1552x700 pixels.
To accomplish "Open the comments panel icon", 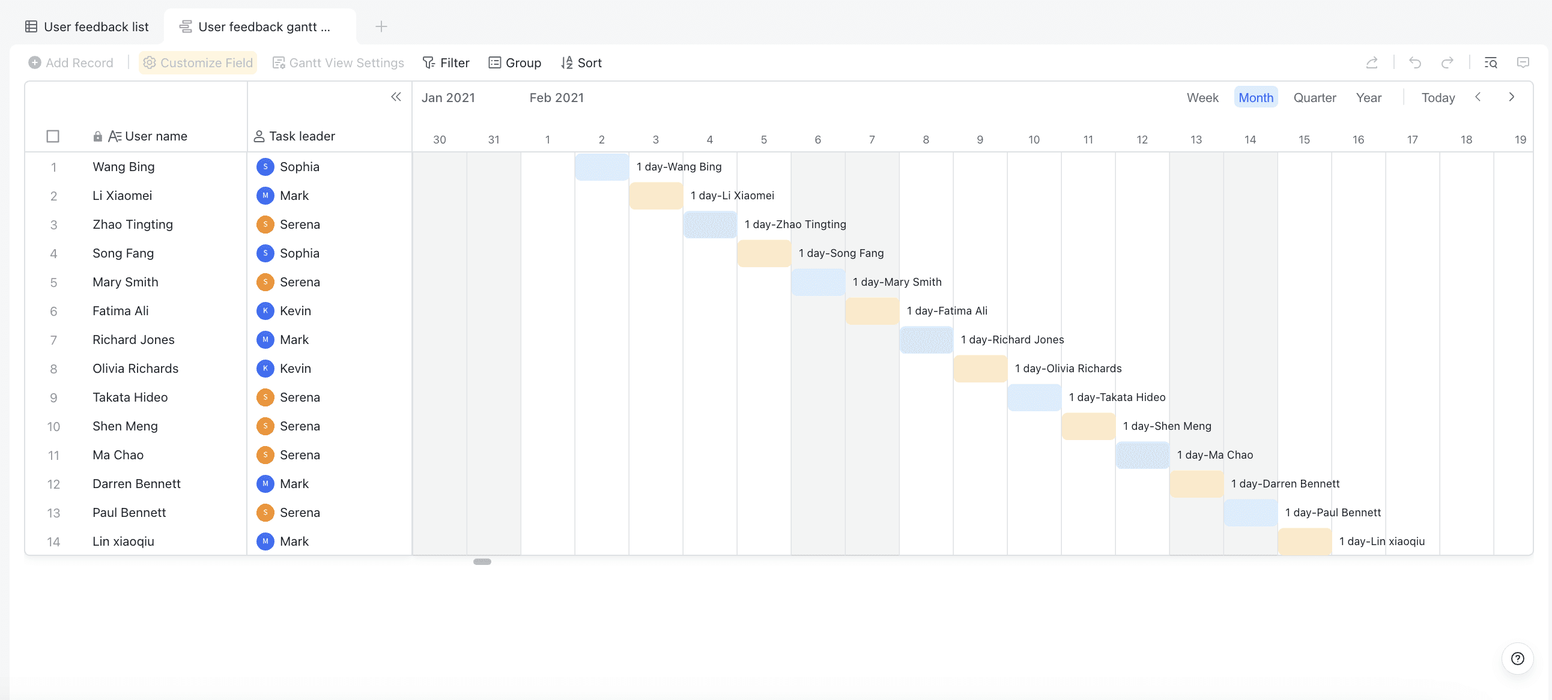I will tap(1523, 62).
